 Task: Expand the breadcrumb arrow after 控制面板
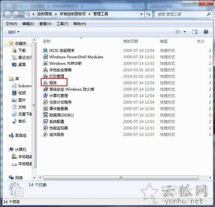tap(56, 14)
